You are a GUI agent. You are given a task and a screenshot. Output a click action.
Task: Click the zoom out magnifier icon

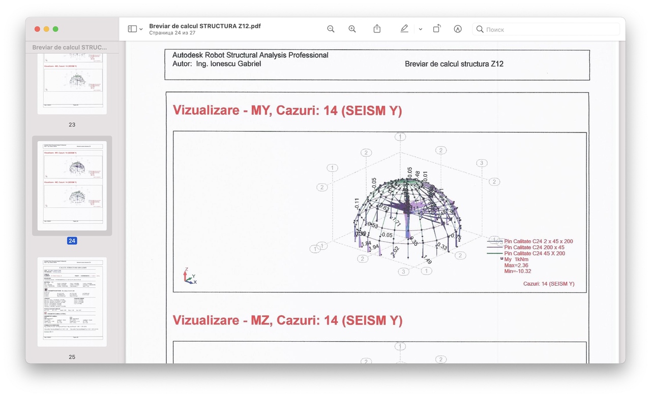click(x=331, y=29)
